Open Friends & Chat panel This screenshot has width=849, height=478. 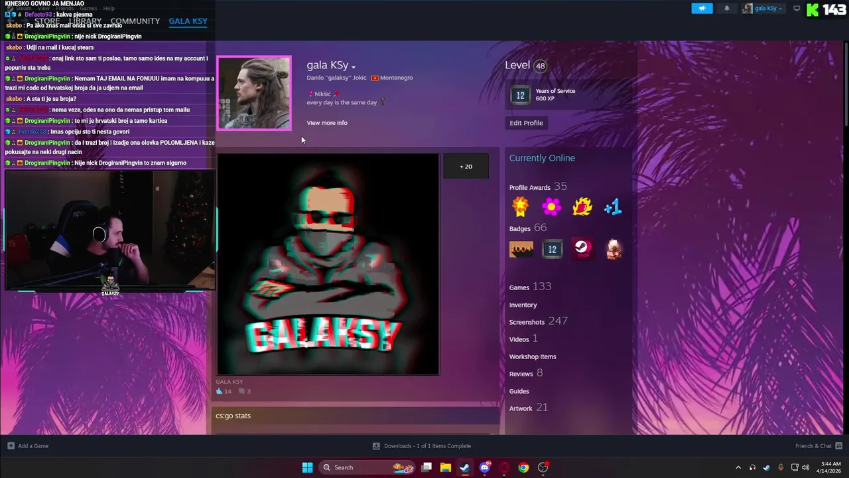coord(818,446)
